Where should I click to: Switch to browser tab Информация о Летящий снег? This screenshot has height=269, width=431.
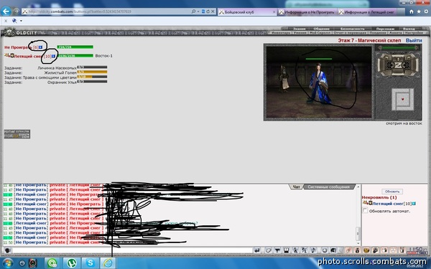pyautogui.click(x=366, y=11)
